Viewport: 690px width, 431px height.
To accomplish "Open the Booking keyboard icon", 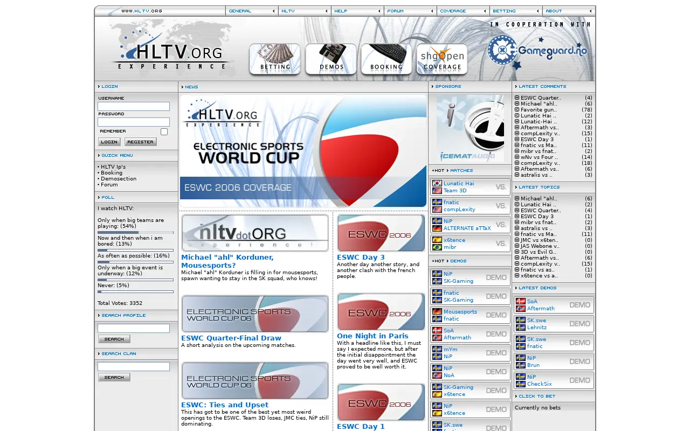I will click(387, 59).
